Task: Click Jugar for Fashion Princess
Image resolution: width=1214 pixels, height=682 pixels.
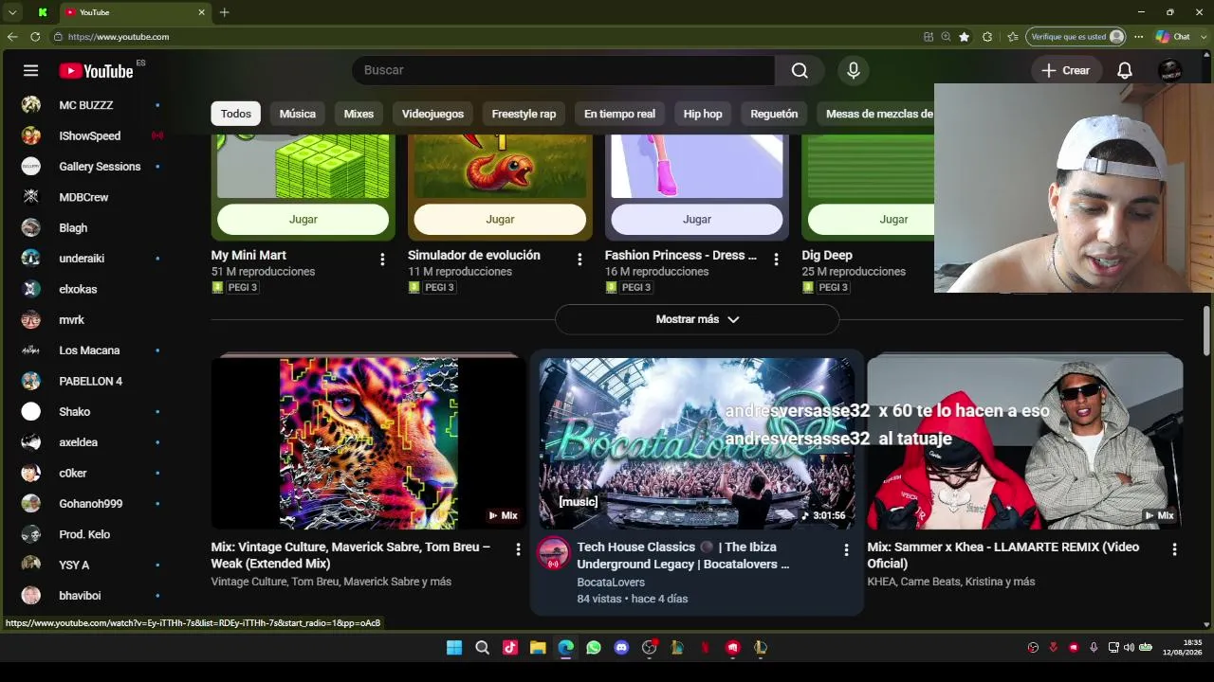Action: tap(697, 219)
